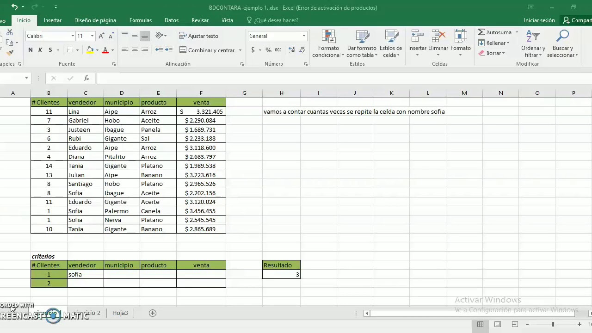This screenshot has width=592, height=333.
Task: Apply underline (S) formatting
Action: (50, 50)
